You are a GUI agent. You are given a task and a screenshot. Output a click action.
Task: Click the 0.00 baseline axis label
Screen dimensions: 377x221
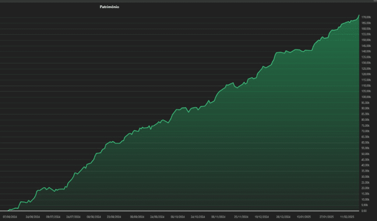tap(364, 211)
